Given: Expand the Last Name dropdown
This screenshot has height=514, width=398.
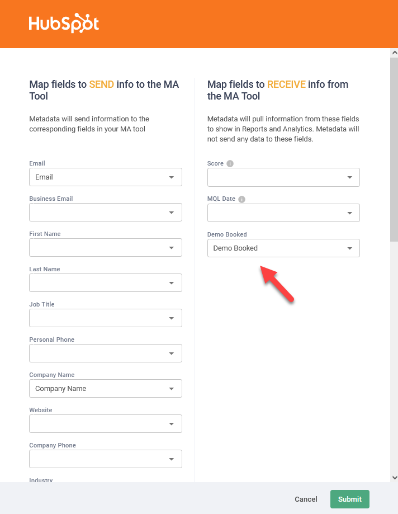Looking at the screenshot, I should tap(106, 283).
